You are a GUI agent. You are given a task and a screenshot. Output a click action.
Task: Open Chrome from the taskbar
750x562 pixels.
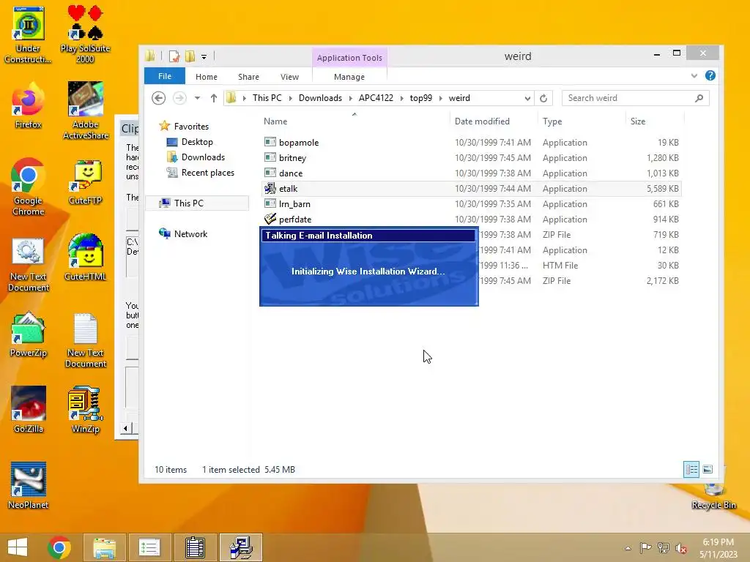pyautogui.click(x=59, y=547)
